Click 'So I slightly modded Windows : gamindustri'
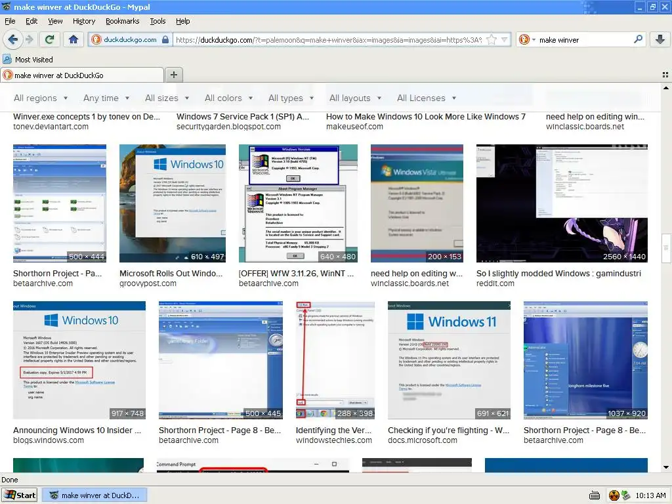672x504 pixels. coord(558,274)
